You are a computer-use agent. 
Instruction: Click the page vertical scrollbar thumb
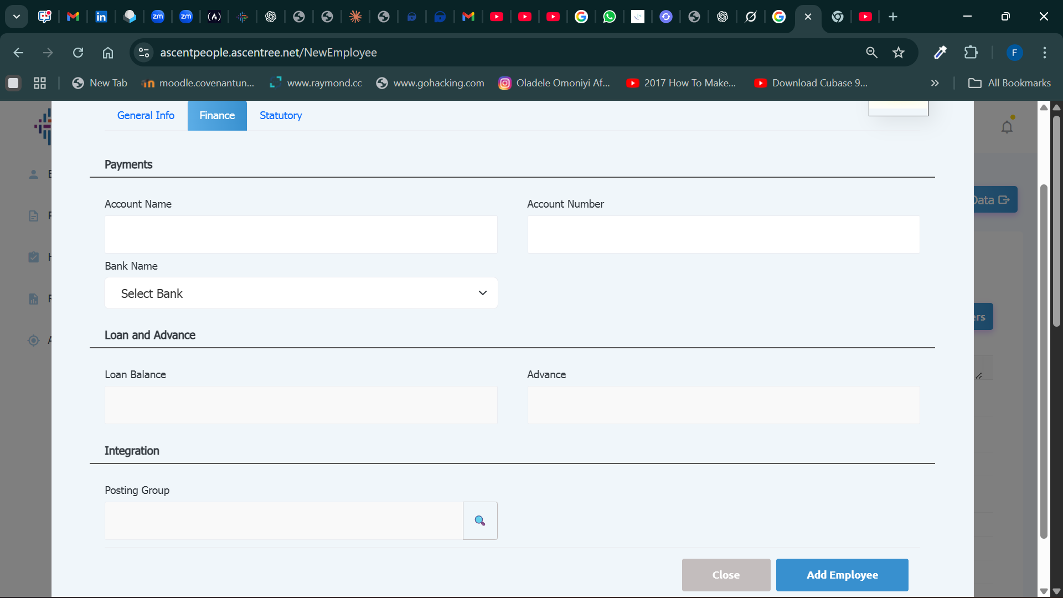(x=1056, y=221)
